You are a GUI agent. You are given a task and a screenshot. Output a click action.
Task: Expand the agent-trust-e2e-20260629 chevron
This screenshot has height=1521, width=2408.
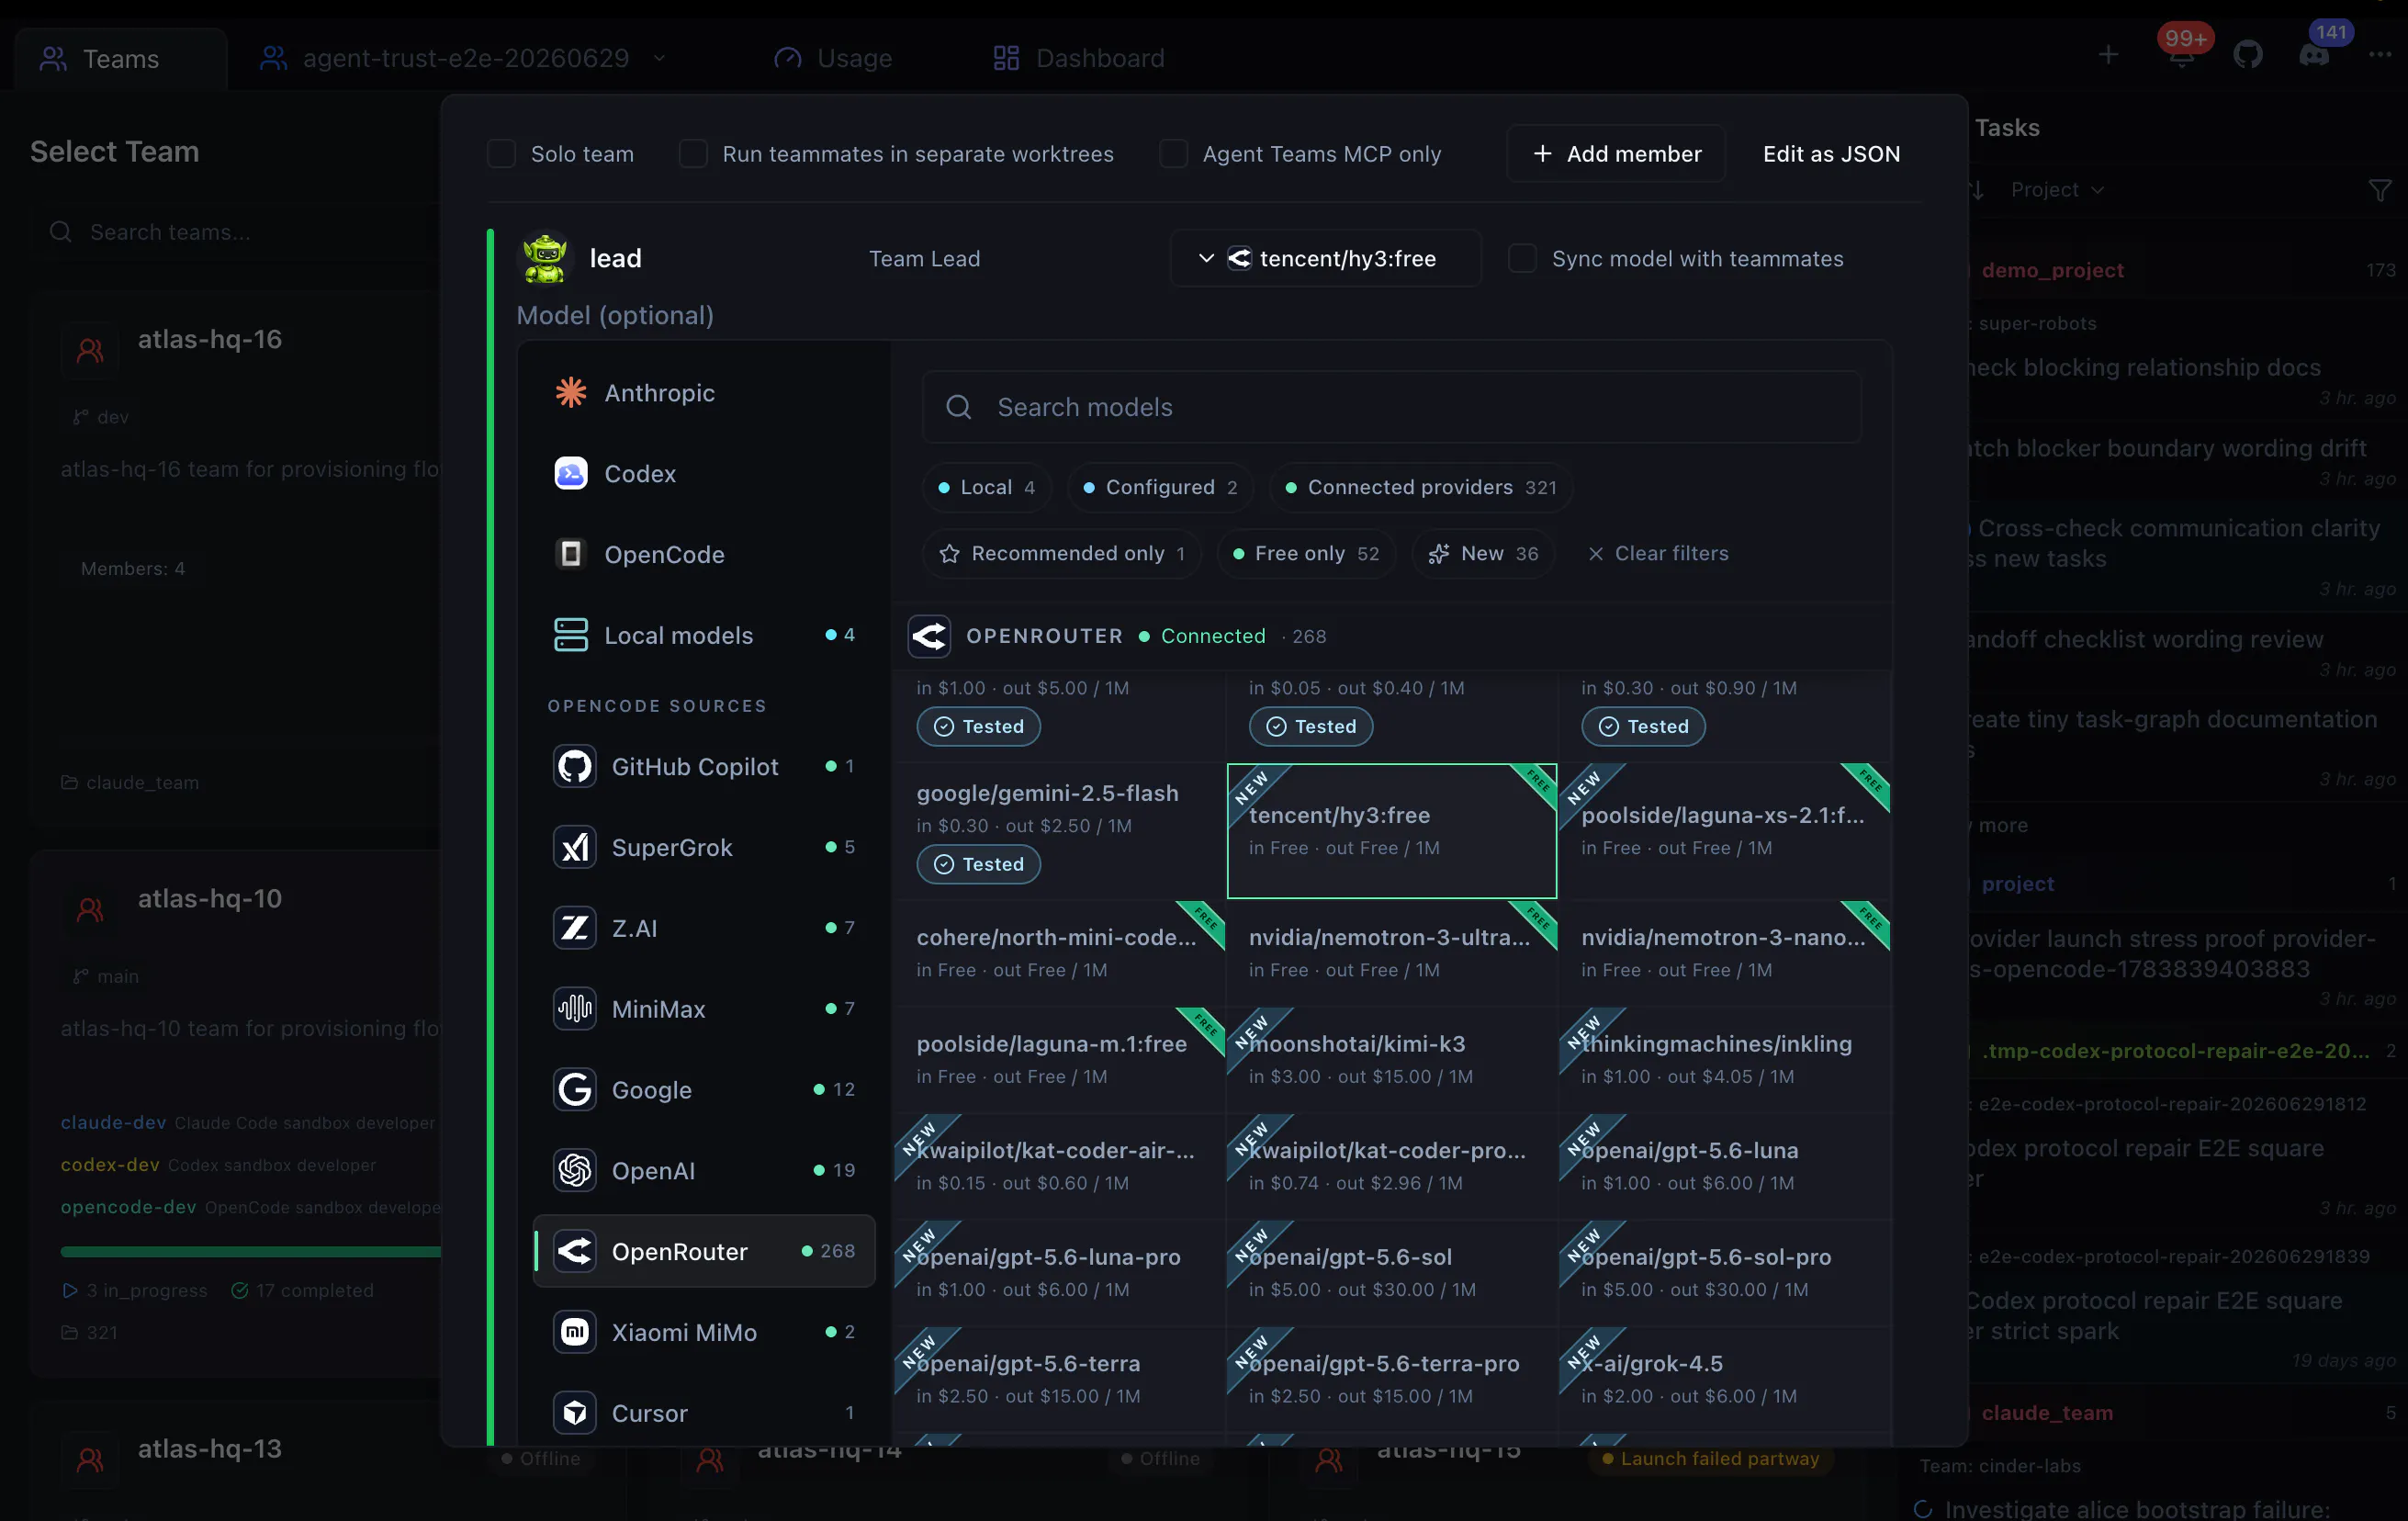click(659, 58)
